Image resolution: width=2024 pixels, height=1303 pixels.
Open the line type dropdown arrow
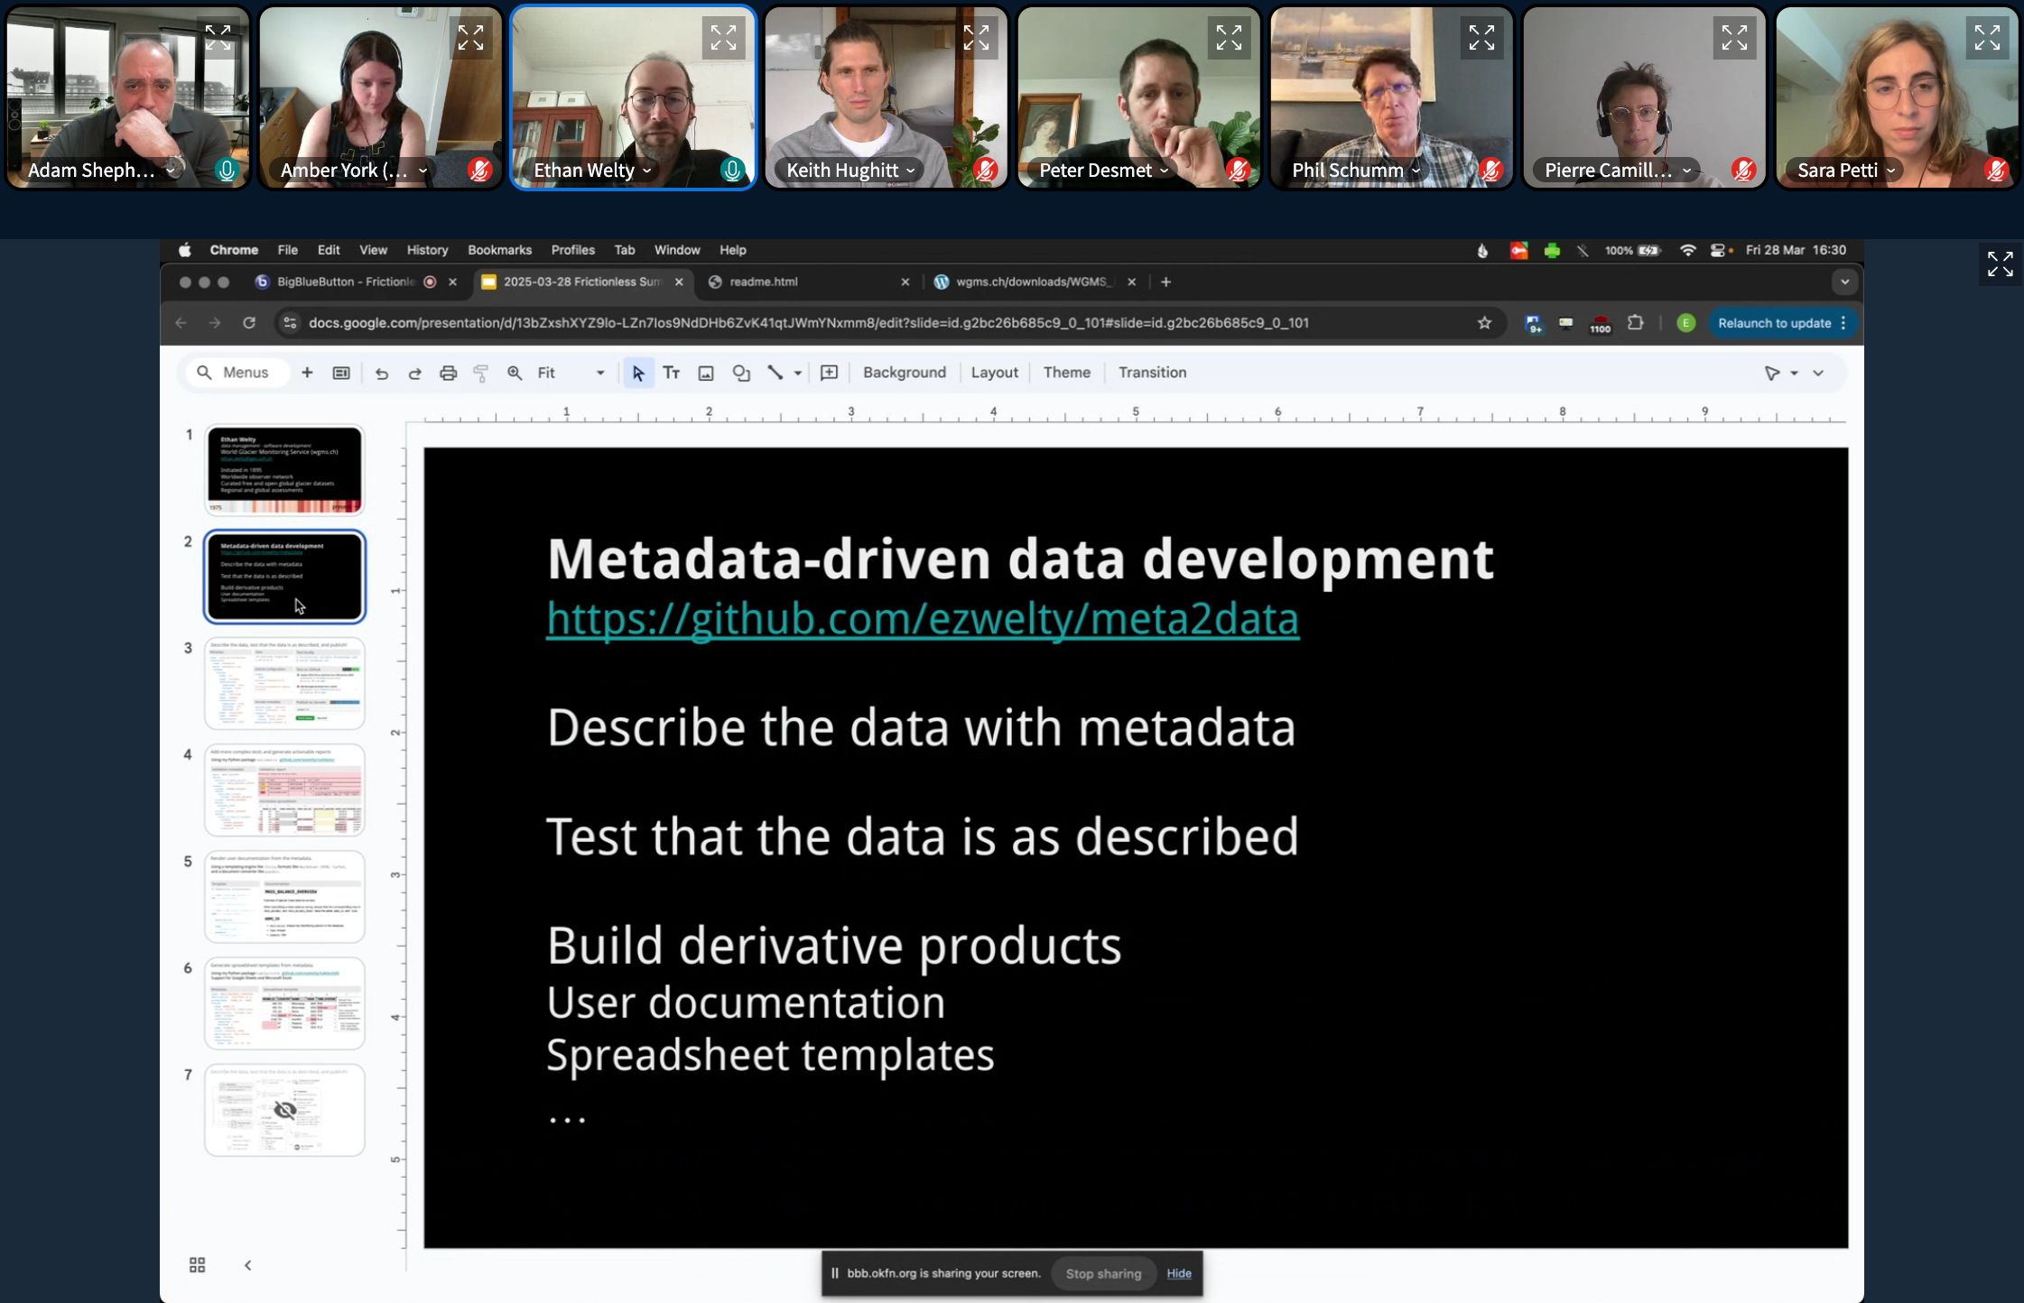pos(798,373)
